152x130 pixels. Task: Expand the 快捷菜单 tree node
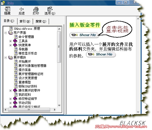point(10,45)
